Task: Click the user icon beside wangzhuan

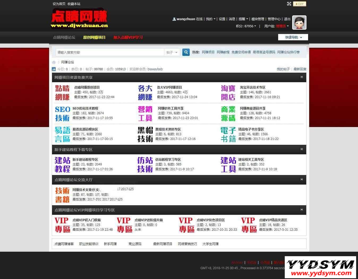Action: [174, 19]
